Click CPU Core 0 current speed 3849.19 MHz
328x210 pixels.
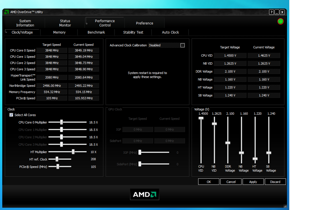tap(84, 50)
